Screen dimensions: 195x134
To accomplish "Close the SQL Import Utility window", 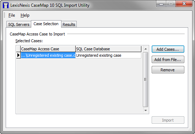I will (184, 4).
